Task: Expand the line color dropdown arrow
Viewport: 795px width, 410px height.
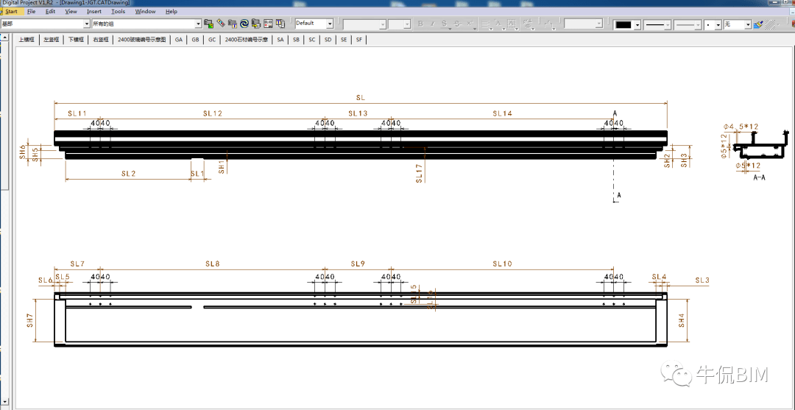Action: tap(637, 24)
